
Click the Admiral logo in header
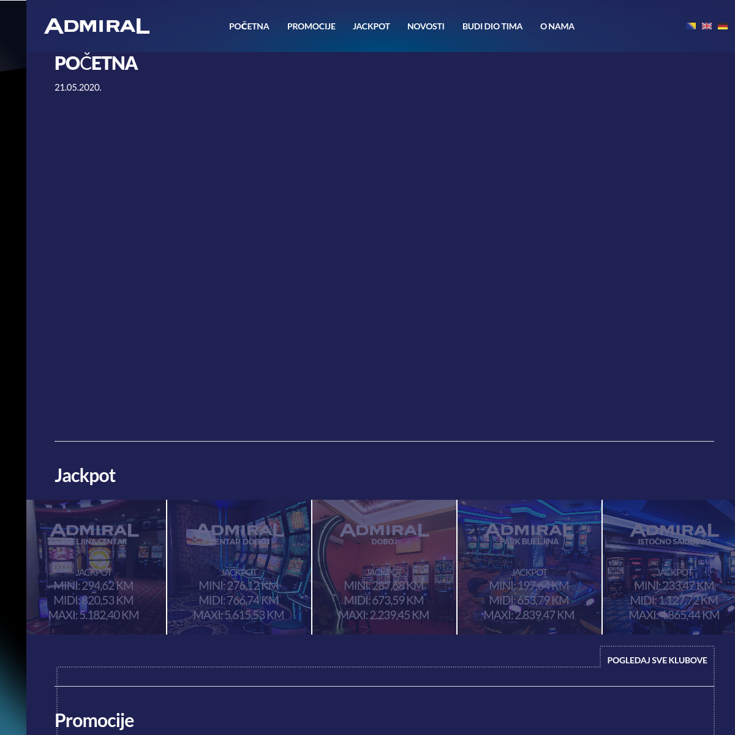pyautogui.click(x=97, y=26)
